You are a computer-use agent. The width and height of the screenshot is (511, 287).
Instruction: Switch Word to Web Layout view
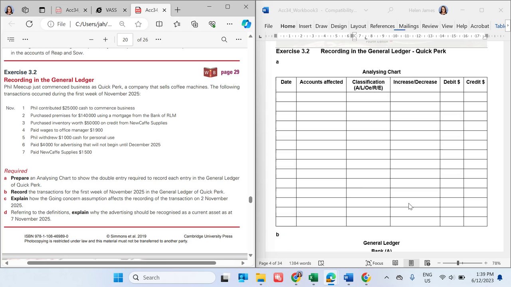[x=427, y=263]
